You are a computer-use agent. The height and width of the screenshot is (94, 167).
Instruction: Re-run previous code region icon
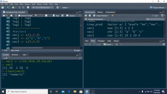click(x=63, y=16)
